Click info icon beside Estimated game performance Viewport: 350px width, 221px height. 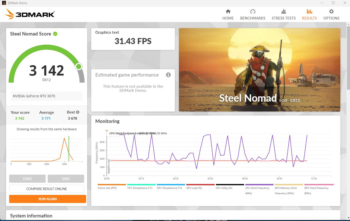point(168,75)
